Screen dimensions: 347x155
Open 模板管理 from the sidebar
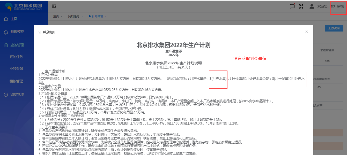tap(16, 81)
